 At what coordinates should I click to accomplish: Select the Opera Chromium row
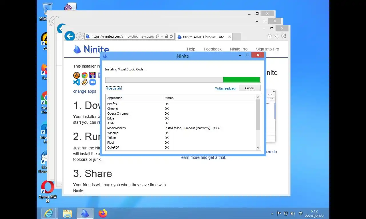(180, 113)
